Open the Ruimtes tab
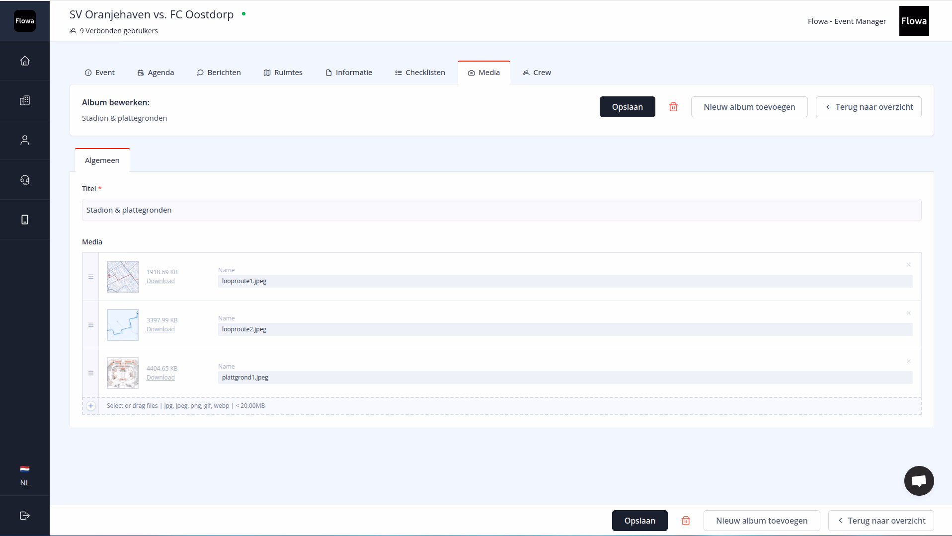Viewport: 952px width, 536px height. click(283, 73)
